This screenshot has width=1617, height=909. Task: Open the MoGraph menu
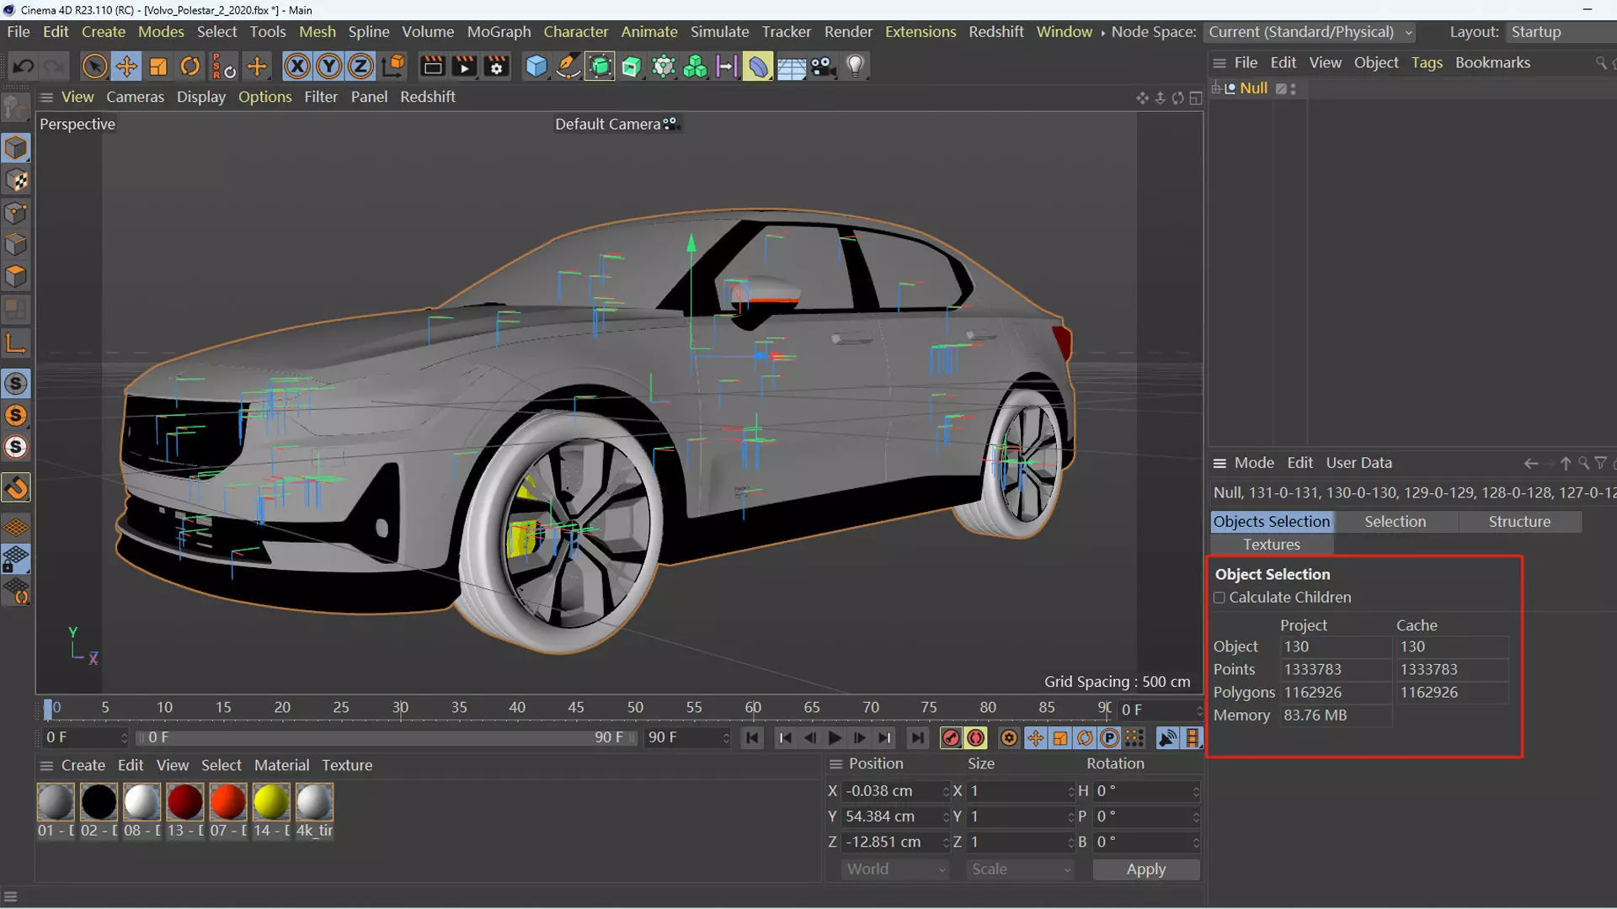click(499, 32)
